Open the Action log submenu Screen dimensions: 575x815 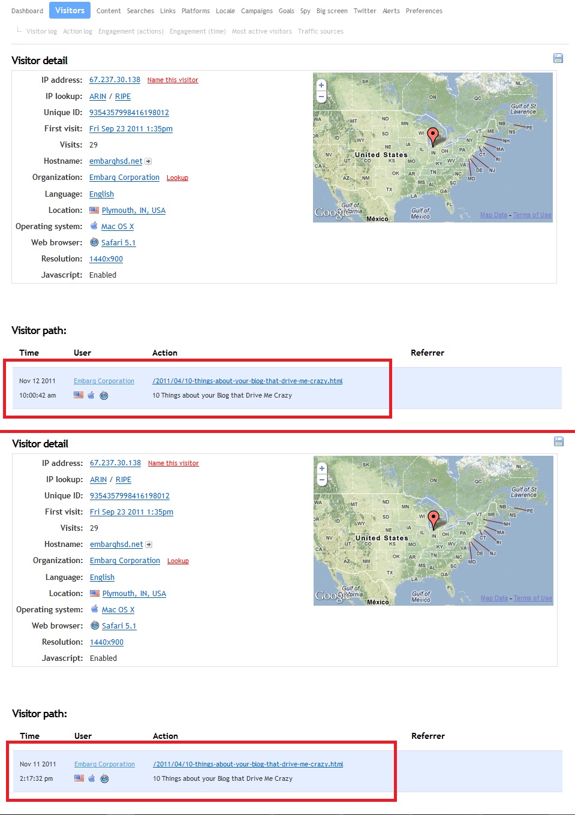(77, 31)
